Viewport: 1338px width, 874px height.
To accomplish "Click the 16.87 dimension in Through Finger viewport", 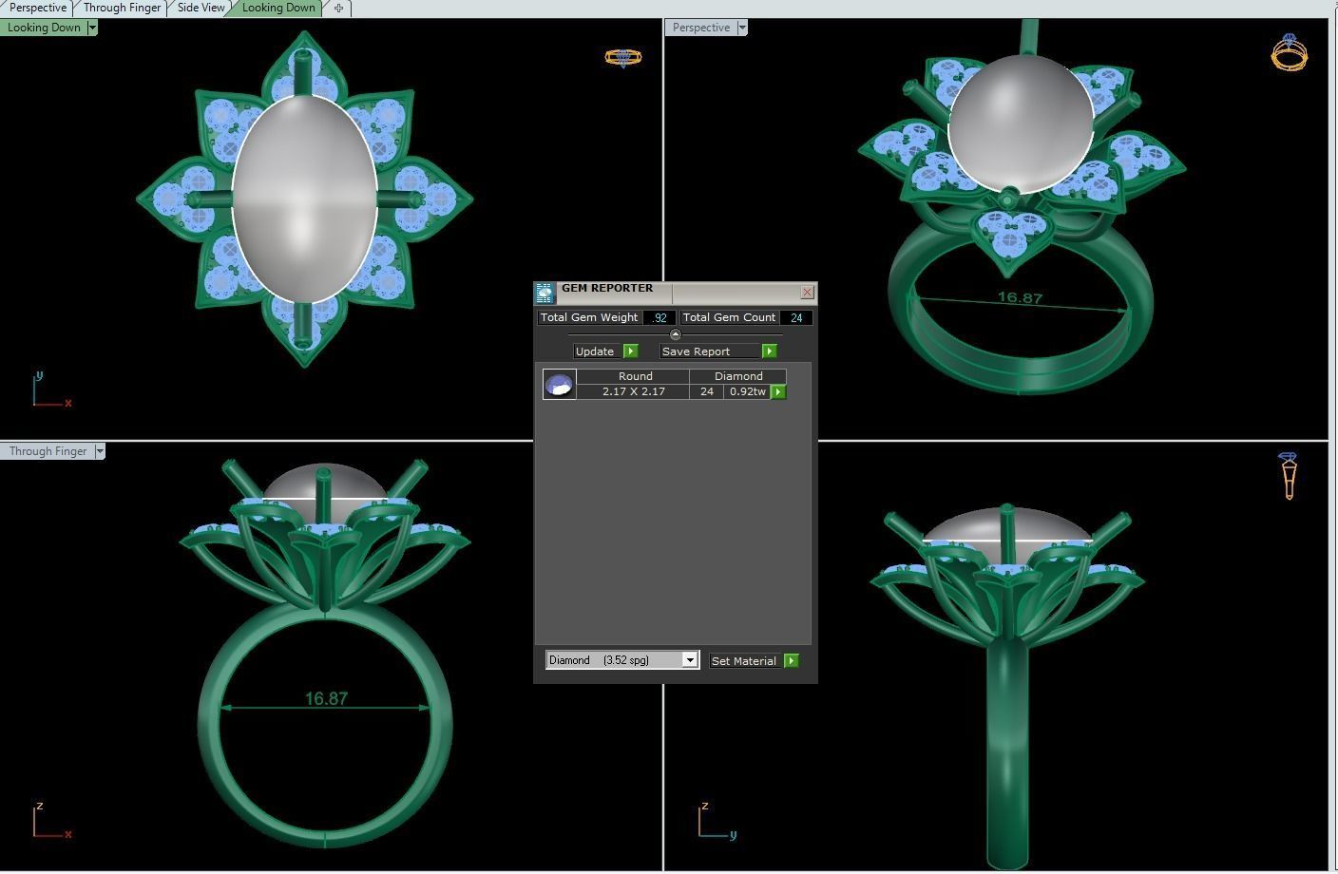I will 326,698.
